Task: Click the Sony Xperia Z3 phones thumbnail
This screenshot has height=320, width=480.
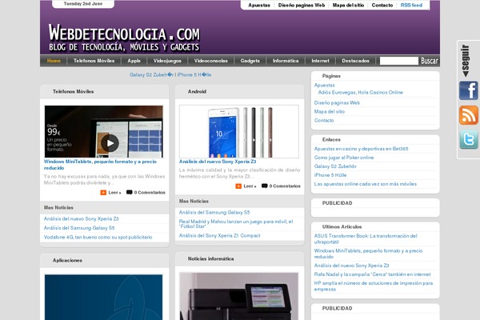Action: click(239, 132)
